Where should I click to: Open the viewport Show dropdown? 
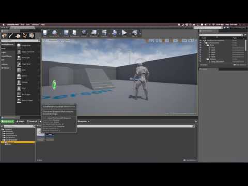coord(68,41)
